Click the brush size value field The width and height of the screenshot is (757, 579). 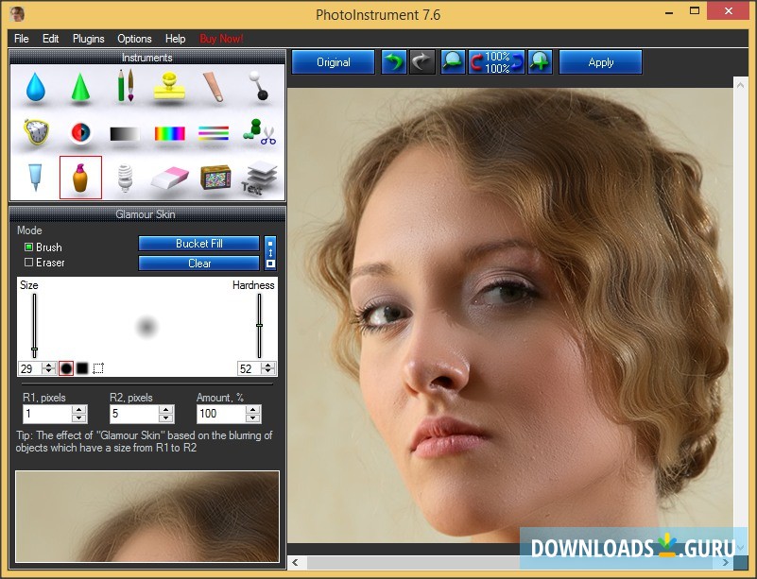[x=30, y=368]
